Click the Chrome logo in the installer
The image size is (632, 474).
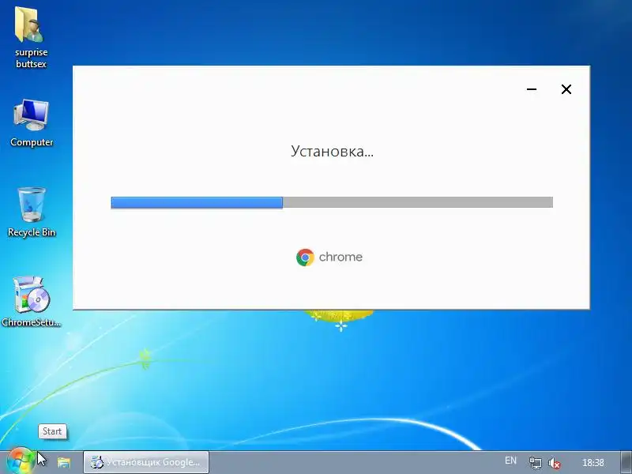[x=305, y=258]
